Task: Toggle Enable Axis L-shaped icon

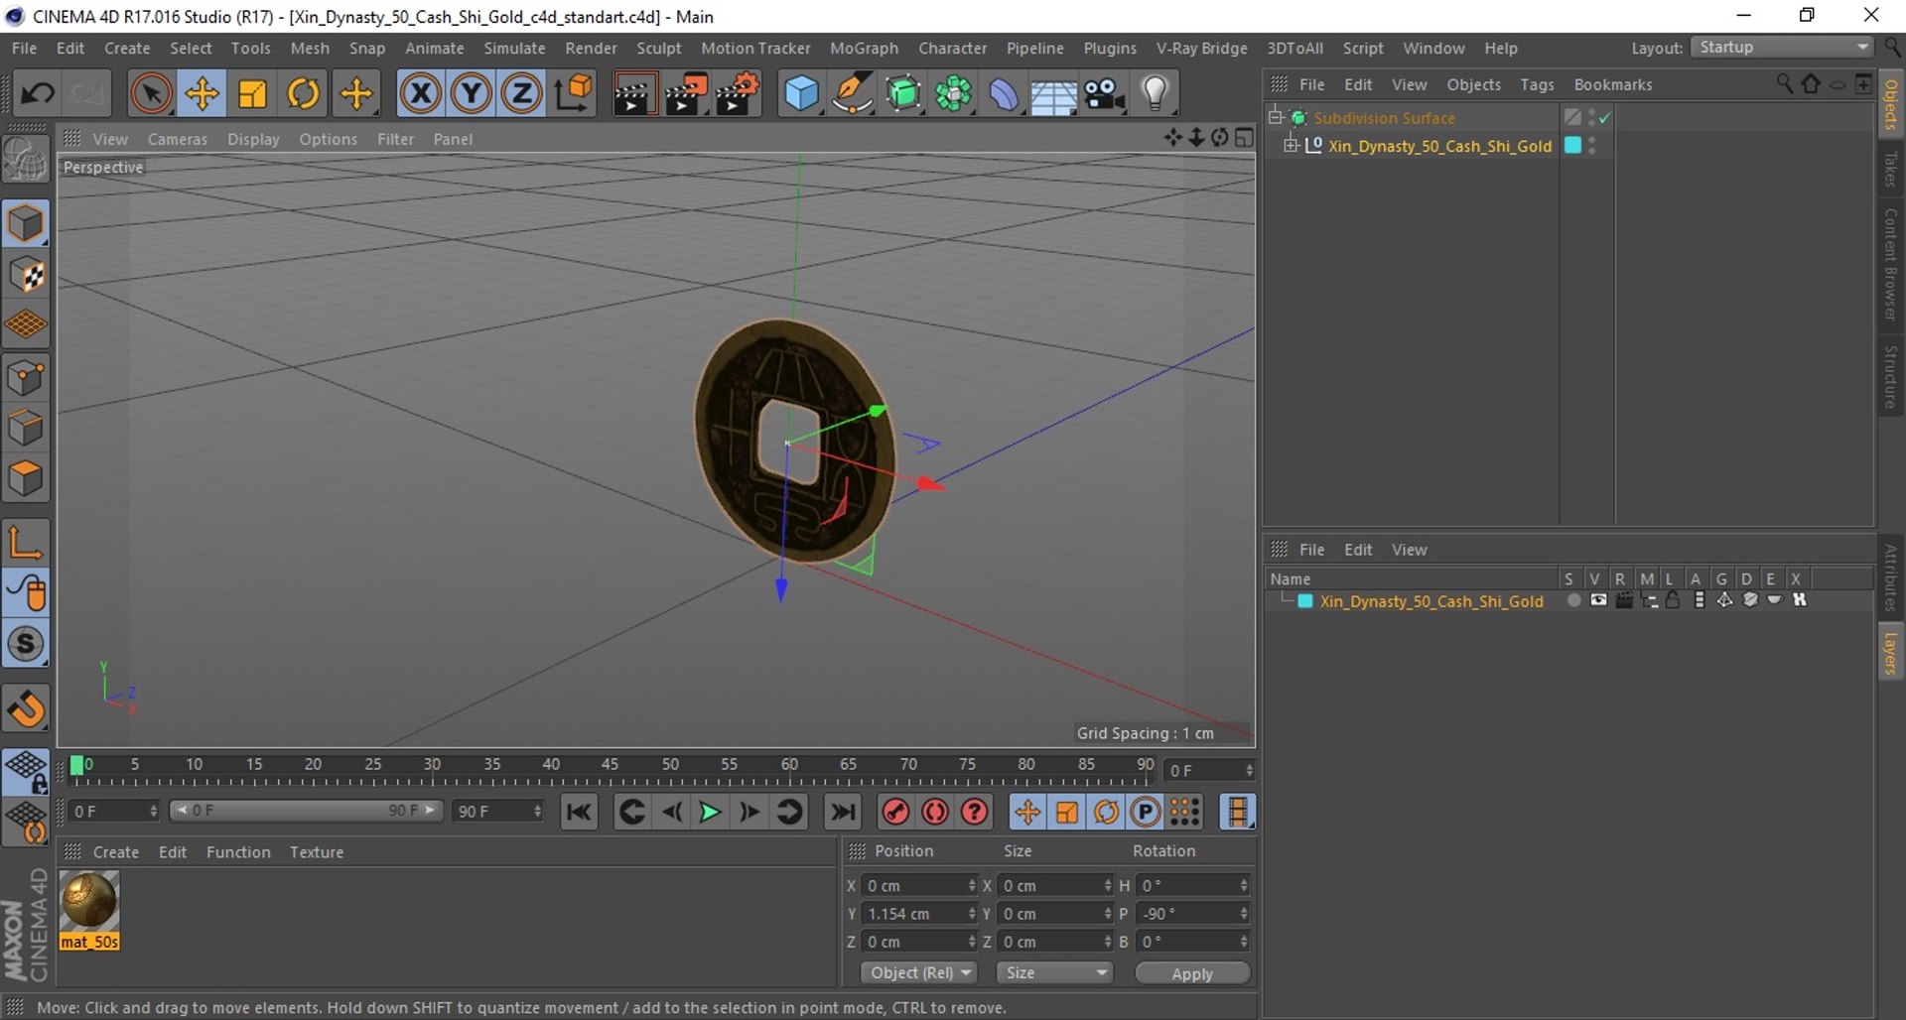Action: click(x=26, y=543)
